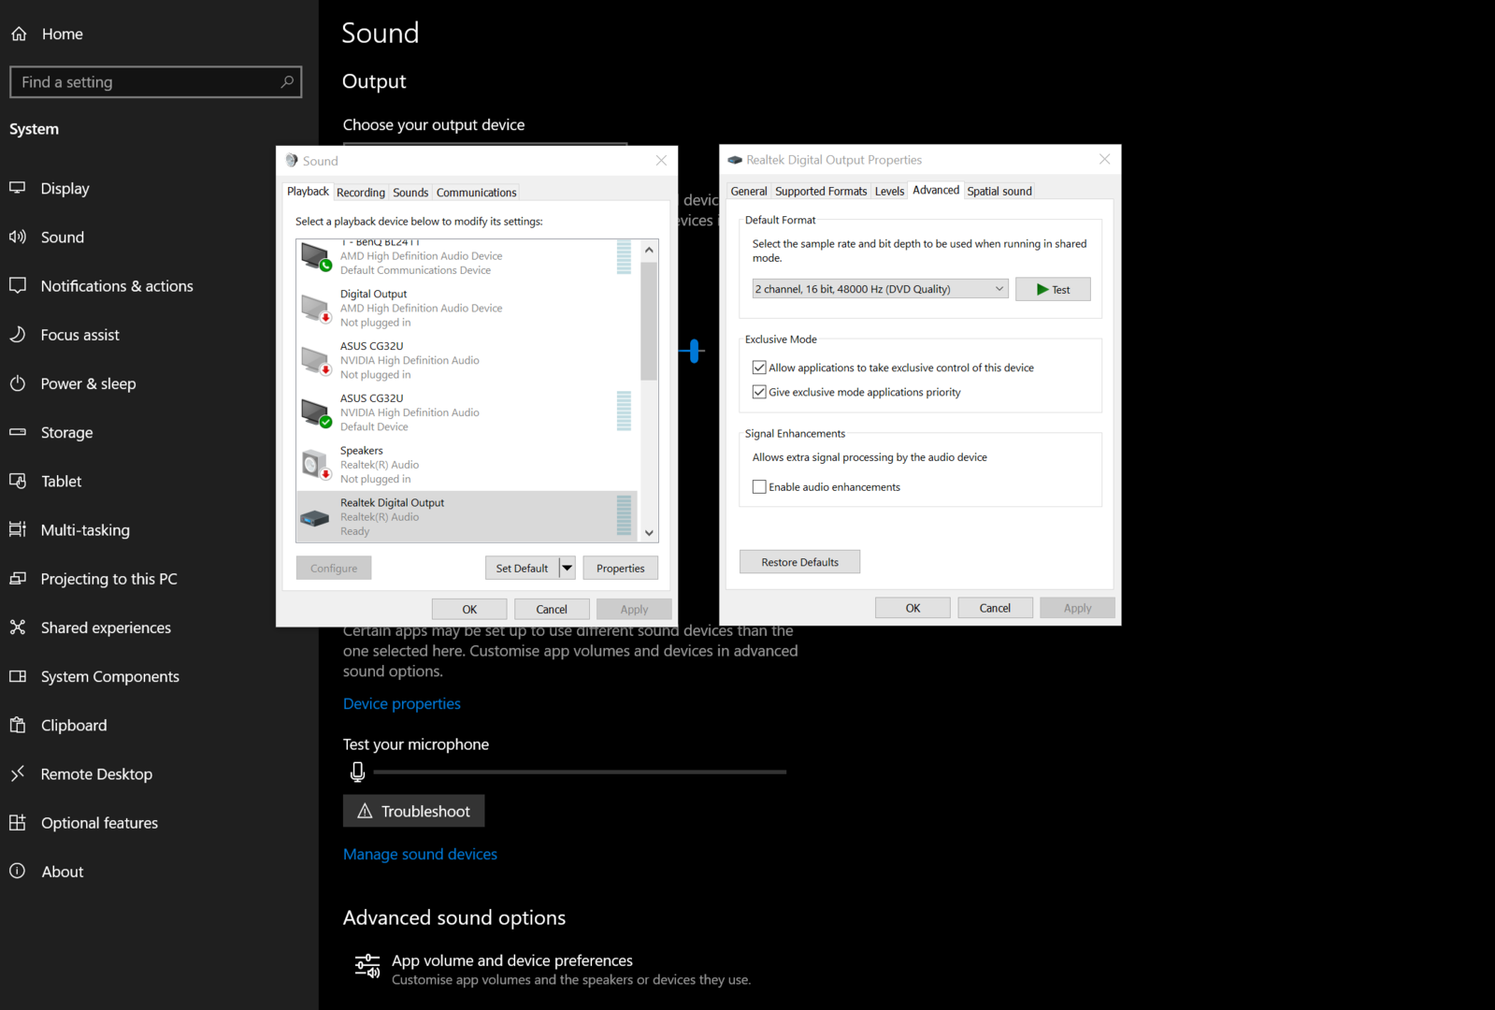Expand the Set Default dropdown arrow
This screenshot has width=1495, height=1010.
tap(567, 568)
